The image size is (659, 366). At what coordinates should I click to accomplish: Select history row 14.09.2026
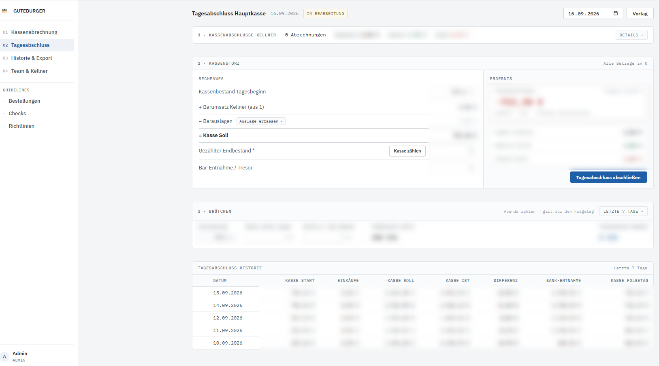423,305
